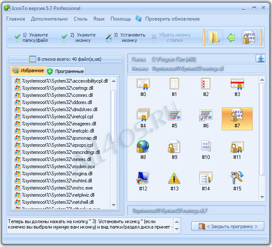
Task: Select inetcpl.cpl in the file list
Action: (54, 117)
